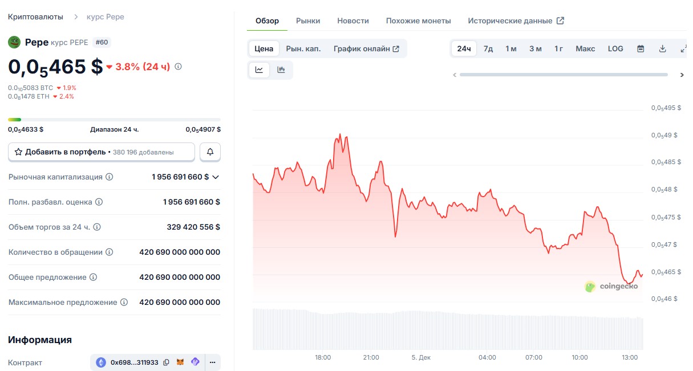Click the 24h price range bar
The image size is (693, 371).
click(x=114, y=119)
